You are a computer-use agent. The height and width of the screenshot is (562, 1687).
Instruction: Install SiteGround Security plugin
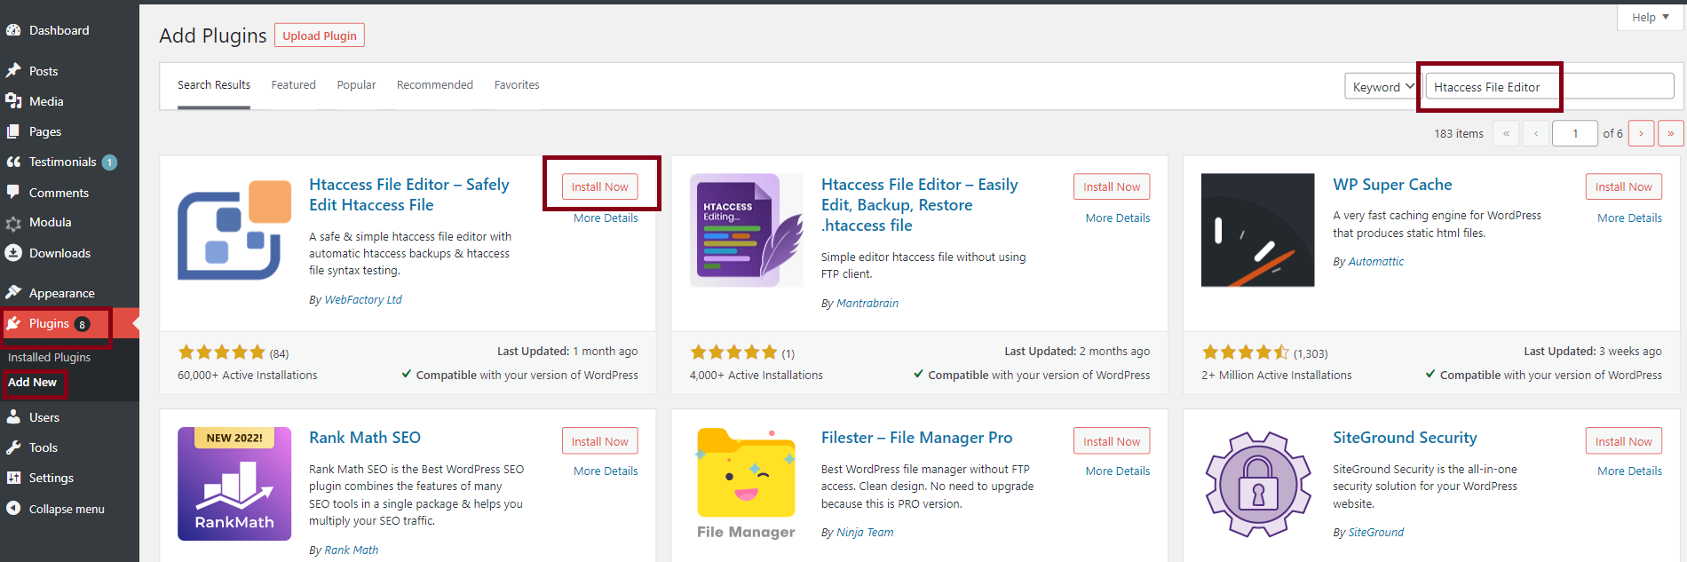pos(1624,441)
